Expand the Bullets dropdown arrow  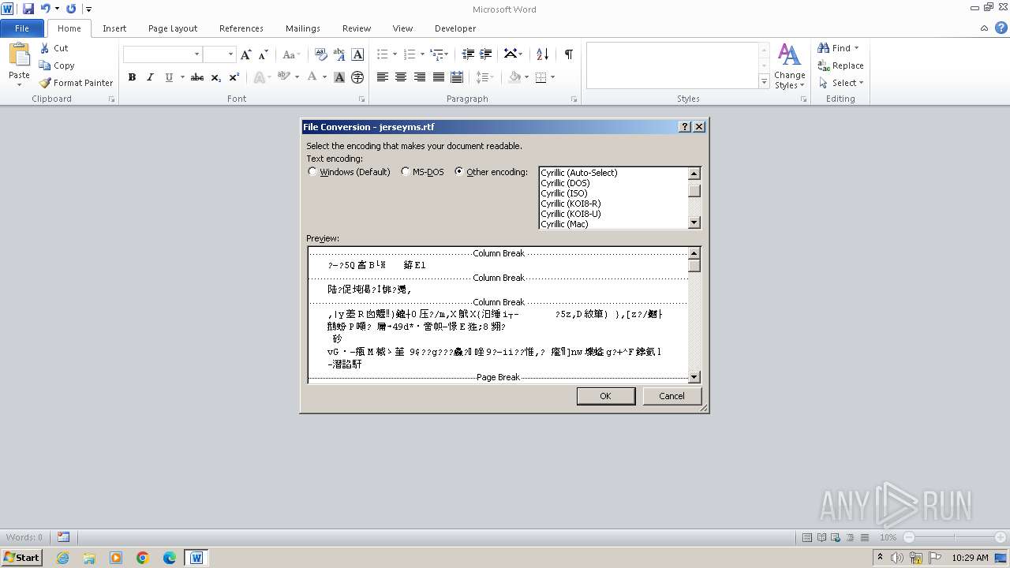395,54
